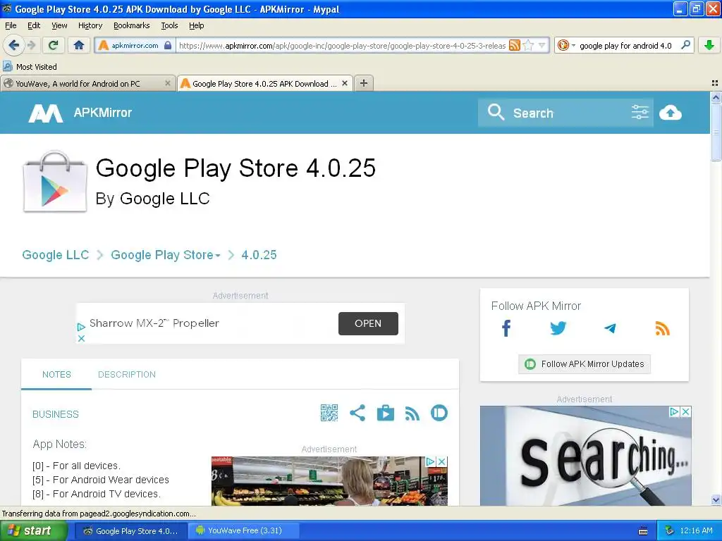Click scrollbar down arrow

[x=716, y=499]
